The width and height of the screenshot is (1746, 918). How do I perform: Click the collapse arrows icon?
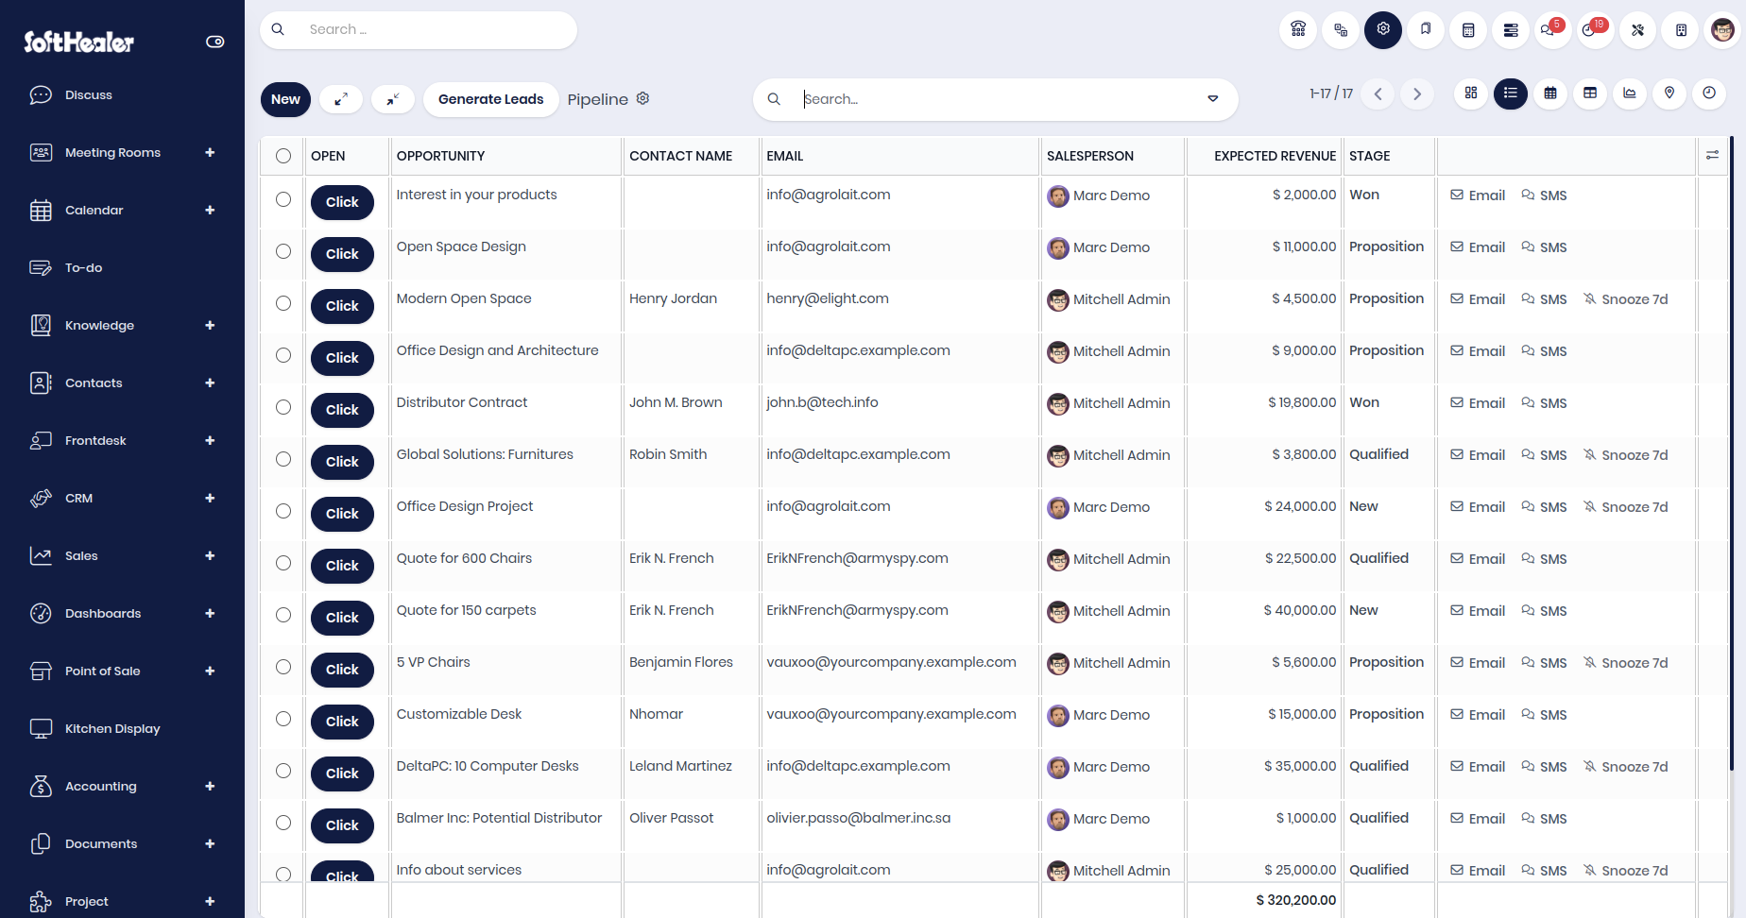pyautogui.click(x=393, y=99)
